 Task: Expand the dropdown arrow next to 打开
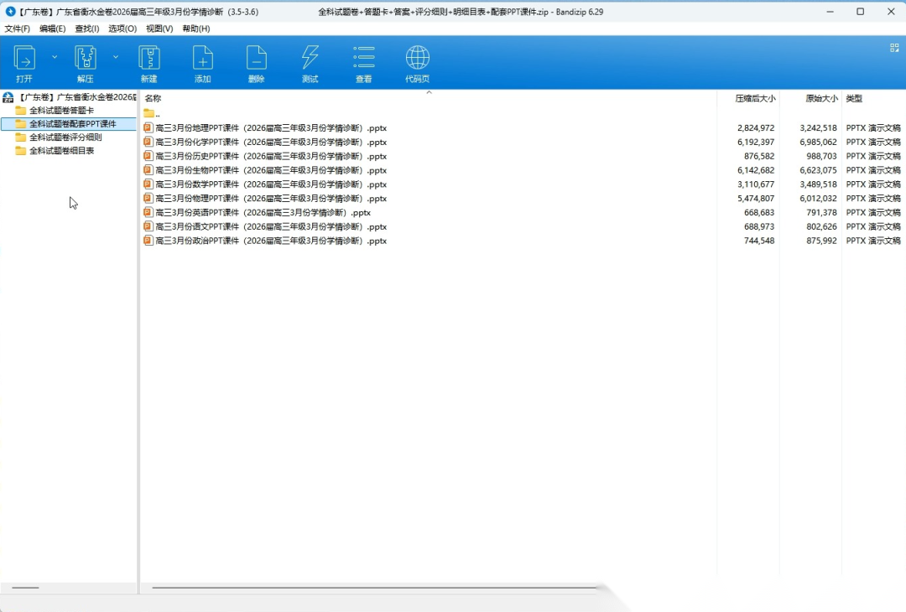pyautogui.click(x=55, y=57)
